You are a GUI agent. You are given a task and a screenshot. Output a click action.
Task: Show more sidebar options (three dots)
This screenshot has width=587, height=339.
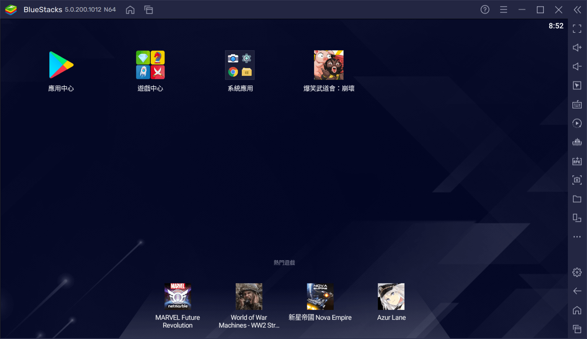tap(577, 237)
